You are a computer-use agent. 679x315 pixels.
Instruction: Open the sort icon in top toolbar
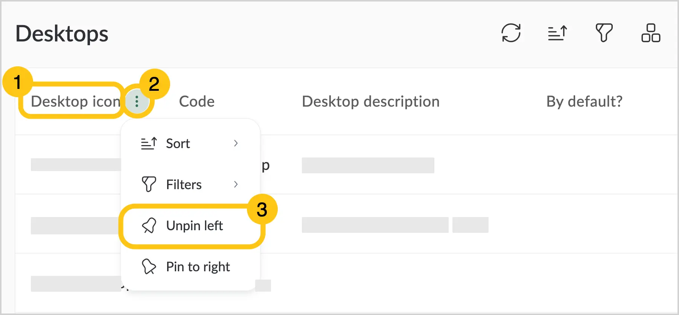[557, 33]
